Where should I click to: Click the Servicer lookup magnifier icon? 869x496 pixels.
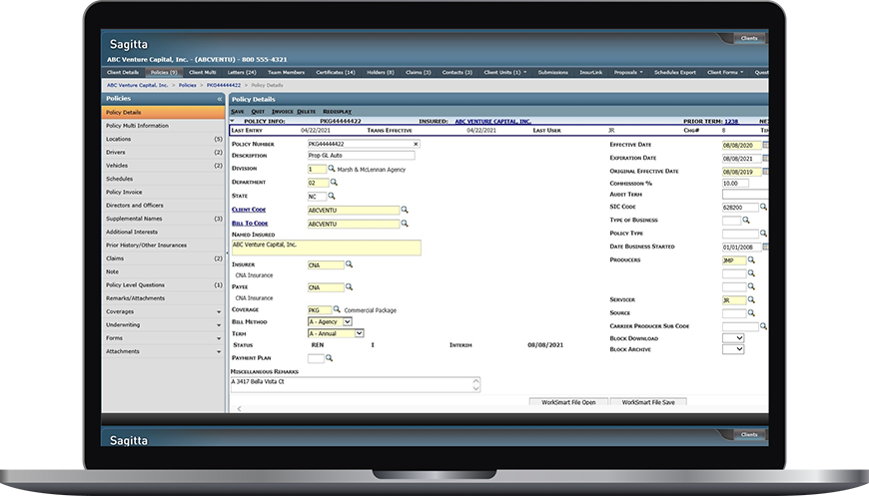pos(751,299)
